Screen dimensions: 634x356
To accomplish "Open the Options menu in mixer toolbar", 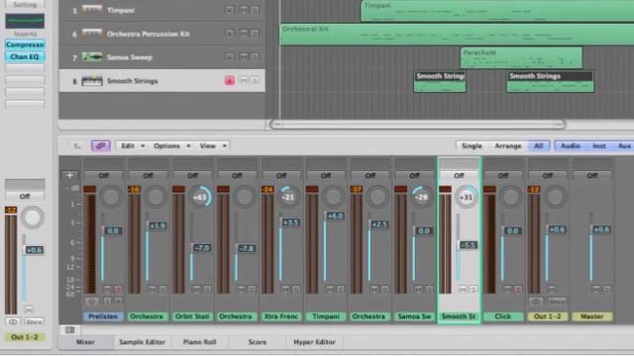I will (x=170, y=145).
